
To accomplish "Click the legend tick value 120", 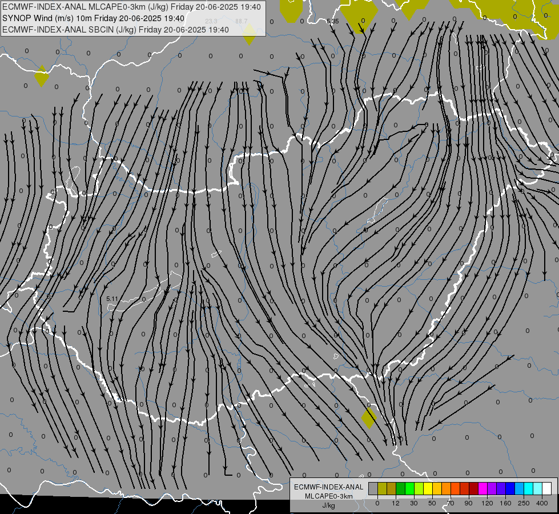I will (x=487, y=503).
